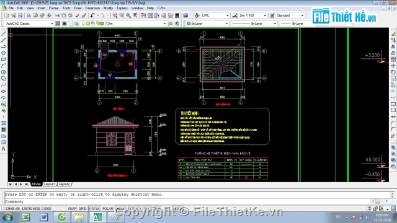Select the Arc draw tool
The width and height of the screenshot is (397, 223).
pos(3,66)
